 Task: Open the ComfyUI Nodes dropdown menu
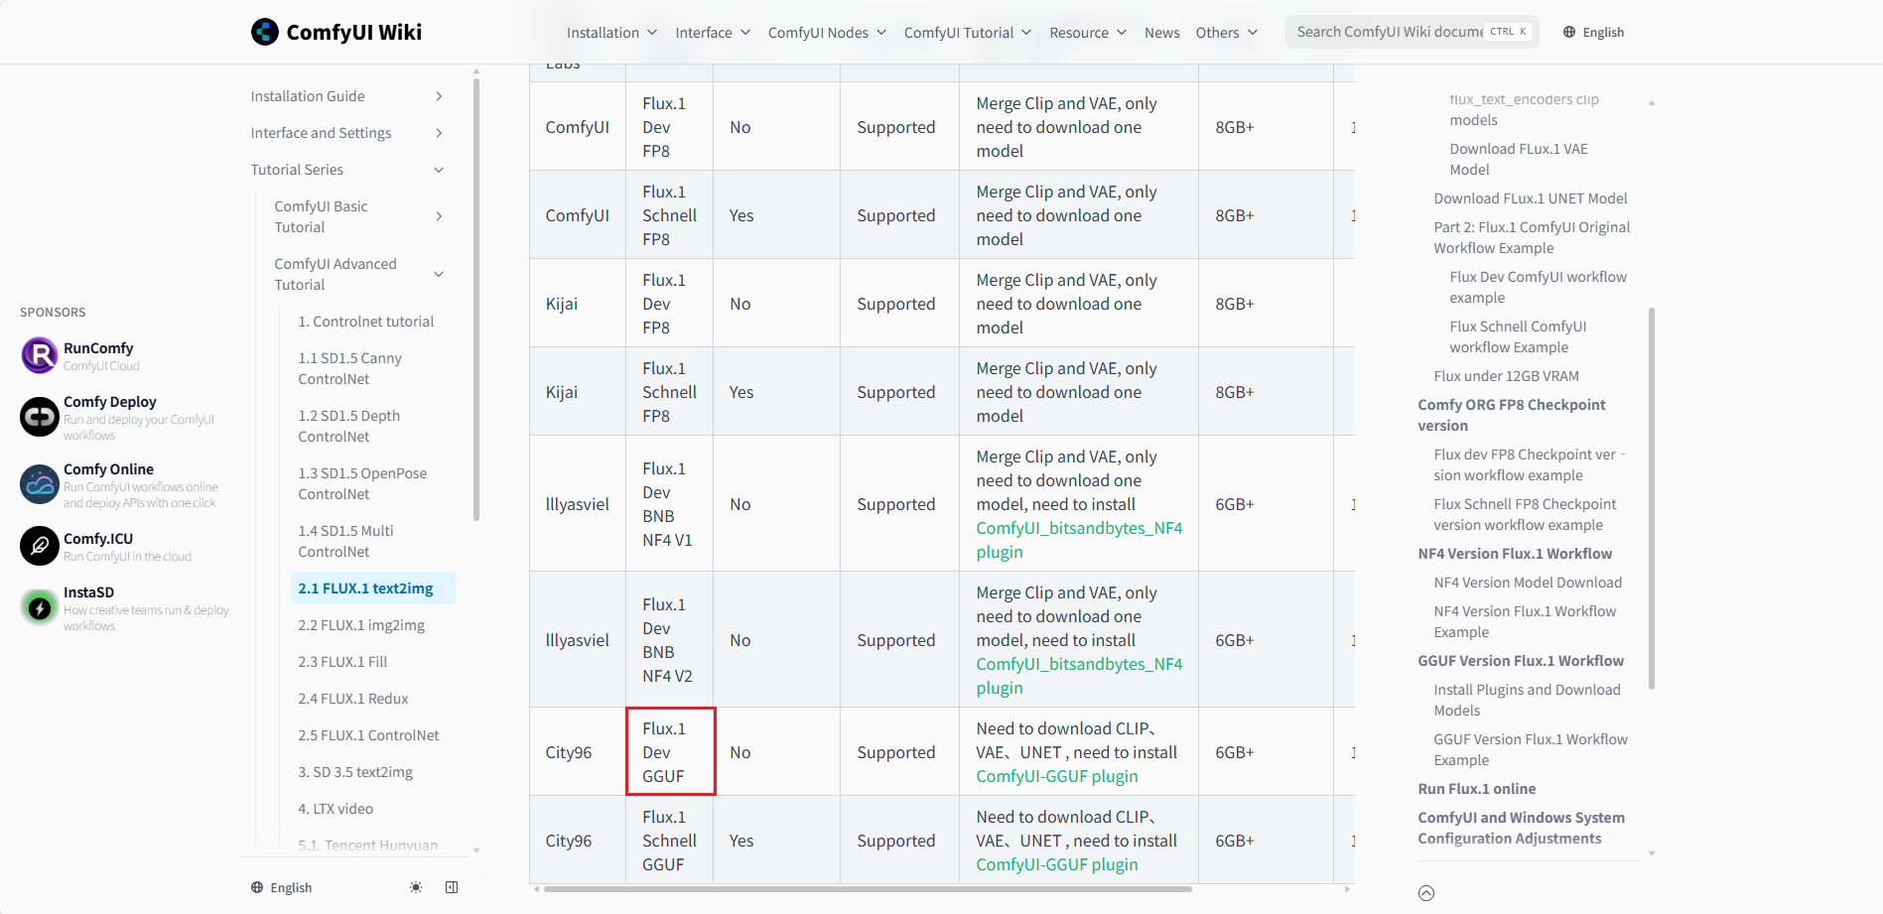pyautogui.click(x=827, y=33)
